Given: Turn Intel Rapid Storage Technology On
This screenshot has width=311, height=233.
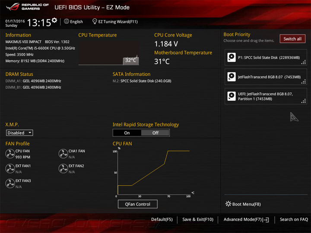Looking at the screenshot, I should click(x=127, y=133).
